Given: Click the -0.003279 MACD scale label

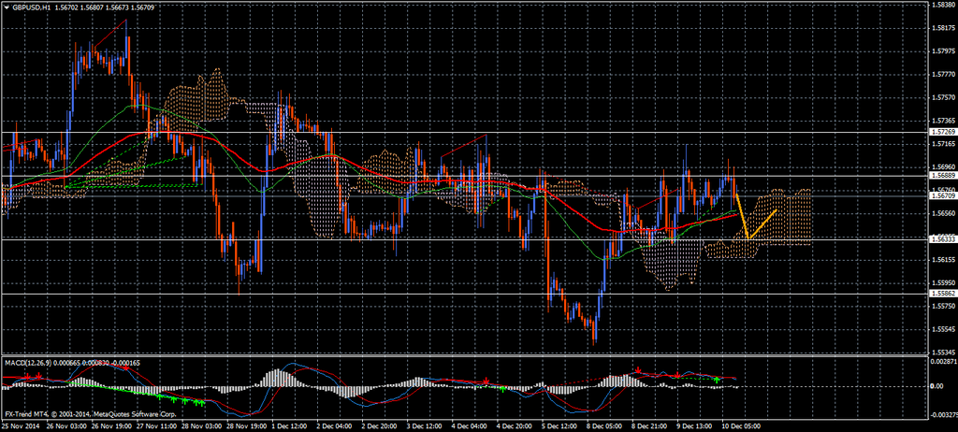Looking at the screenshot, I should point(942,415).
